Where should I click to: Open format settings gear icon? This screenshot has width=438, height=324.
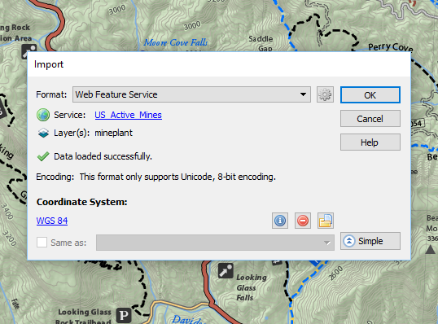coord(325,94)
